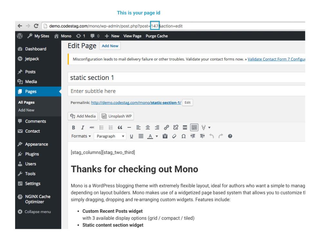322x240 pixels.
Task: Click the Add Media button
Action: [83, 116]
